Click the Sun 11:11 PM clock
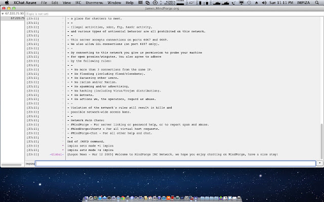This screenshot has height=202, width=324. (281, 3)
